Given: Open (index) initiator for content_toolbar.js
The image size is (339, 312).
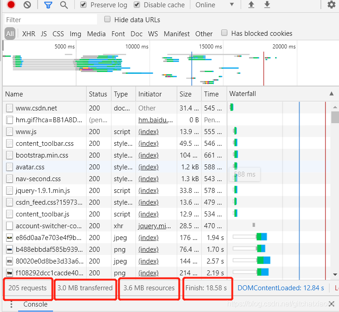Looking at the screenshot, I should click(148, 214).
